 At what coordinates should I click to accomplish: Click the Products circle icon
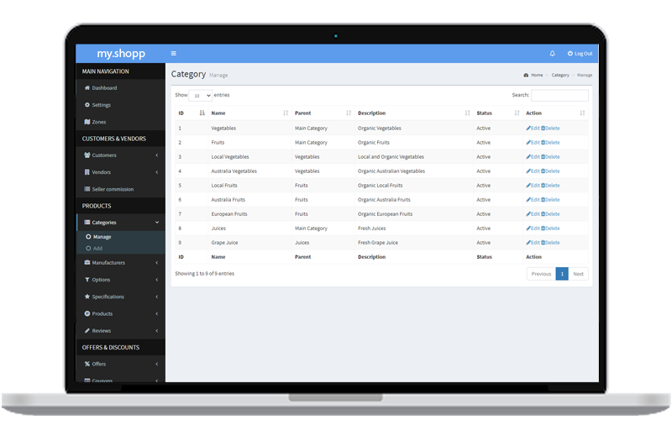[x=87, y=314]
